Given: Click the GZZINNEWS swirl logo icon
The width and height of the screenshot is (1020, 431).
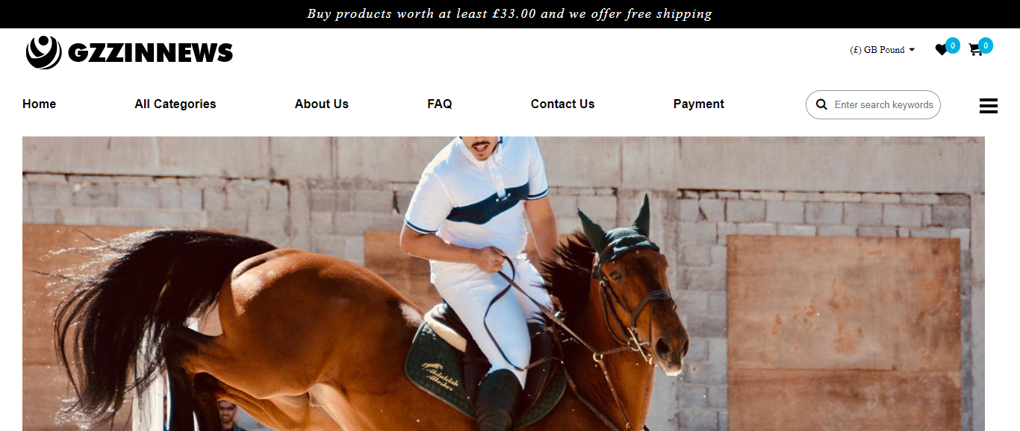Looking at the screenshot, I should (43, 52).
